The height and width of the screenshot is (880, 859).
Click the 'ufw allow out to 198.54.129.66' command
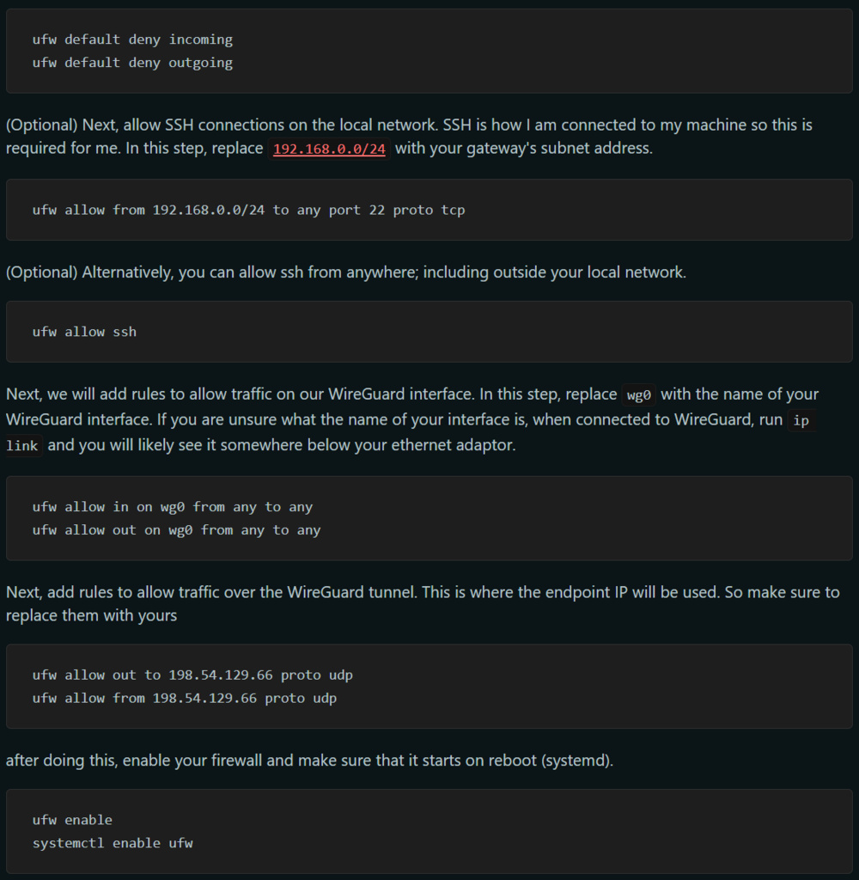pos(192,675)
